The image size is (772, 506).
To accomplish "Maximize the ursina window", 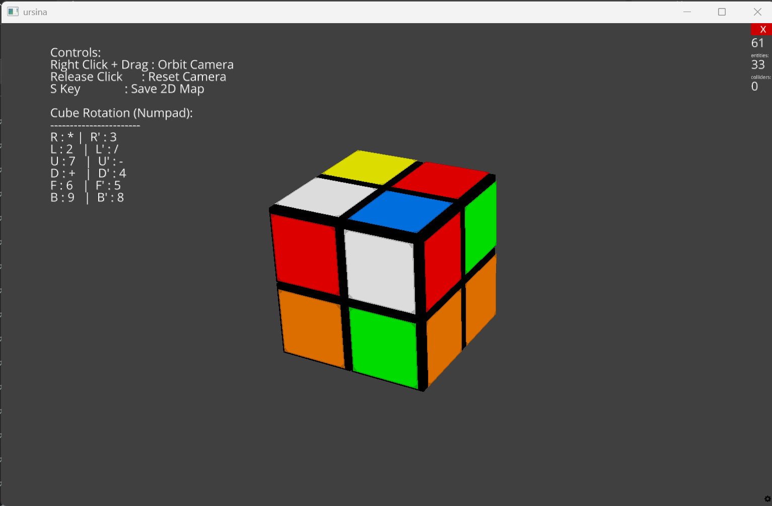I will (x=722, y=12).
